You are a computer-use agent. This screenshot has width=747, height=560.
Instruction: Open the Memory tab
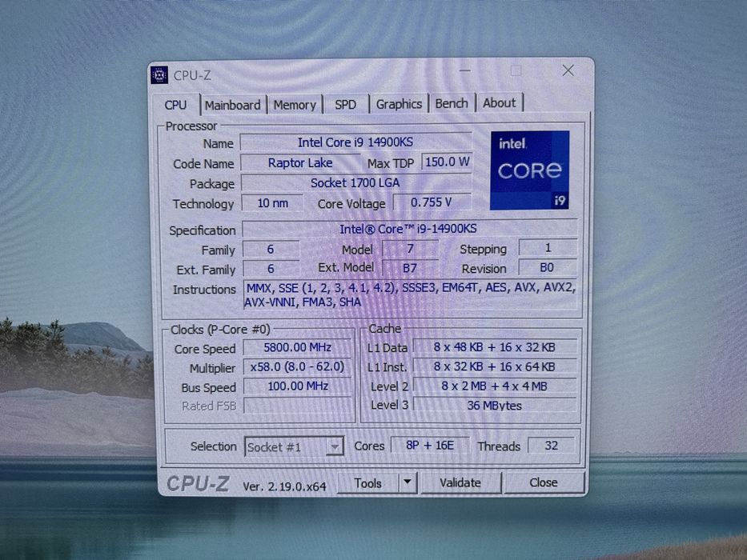pyautogui.click(x=295, y=105)
